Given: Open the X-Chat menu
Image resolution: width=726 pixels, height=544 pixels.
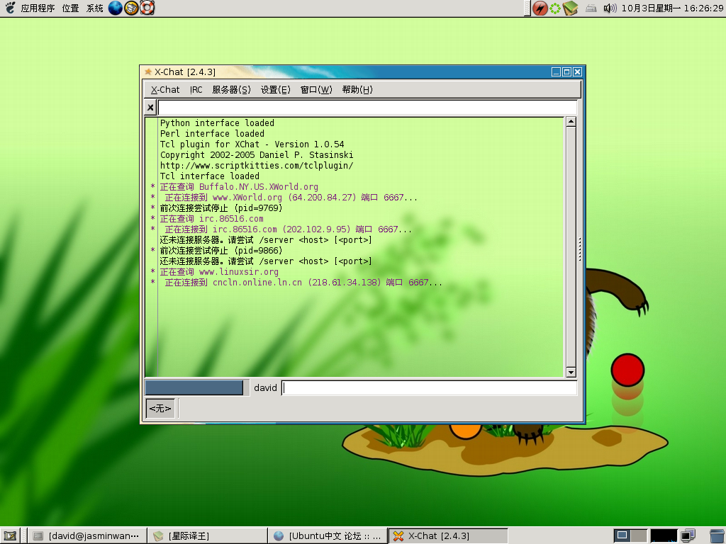Looking at the screenshot, I should pos(164,90).
